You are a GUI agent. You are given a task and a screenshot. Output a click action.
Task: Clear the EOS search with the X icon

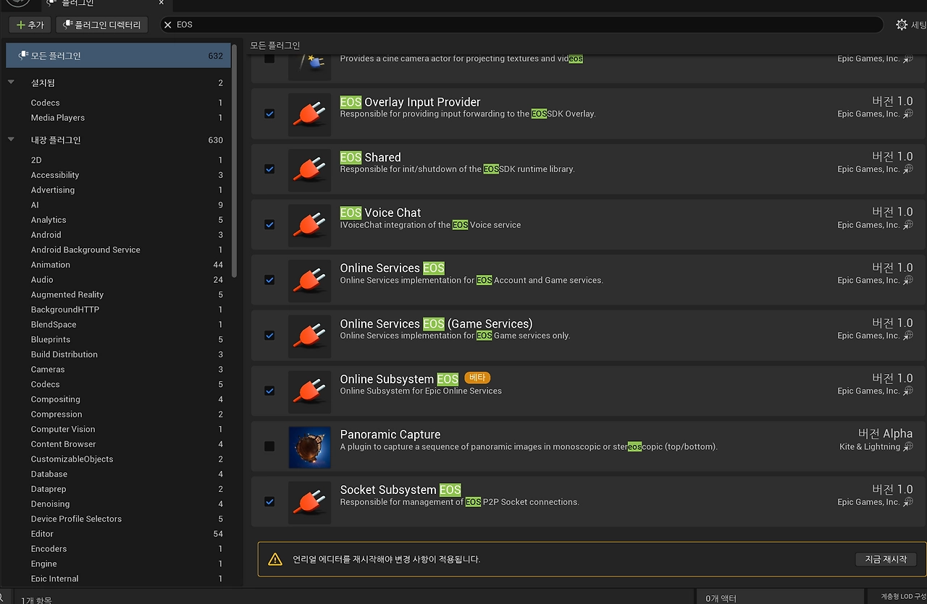pos(168,25)
